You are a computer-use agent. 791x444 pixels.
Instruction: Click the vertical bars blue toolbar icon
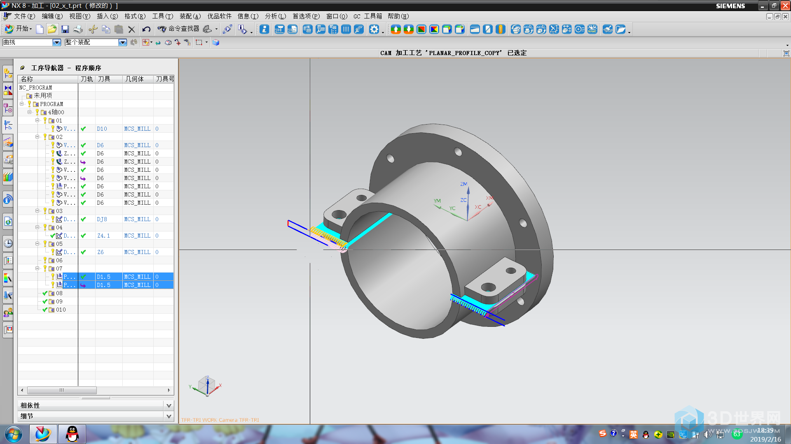(346, 29)
